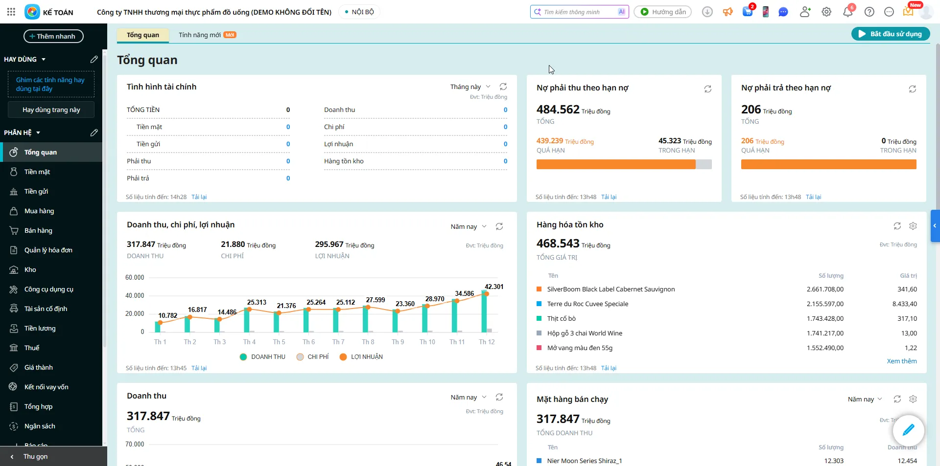Refresh the Tình hình tài chính widget

(x=503, y=87)
